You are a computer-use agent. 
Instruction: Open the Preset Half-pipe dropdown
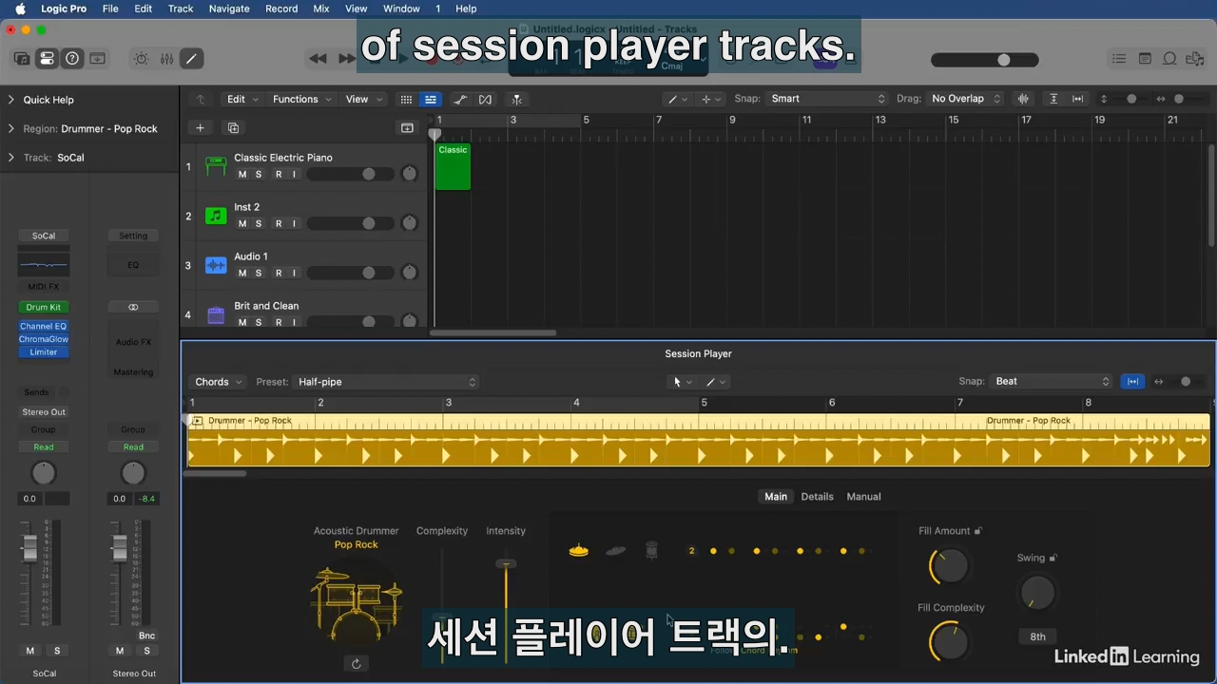pos(385,382)
